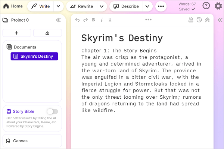Expand the Rewrite options dropdown
224x149 pixels.
[x=102, y=6]
